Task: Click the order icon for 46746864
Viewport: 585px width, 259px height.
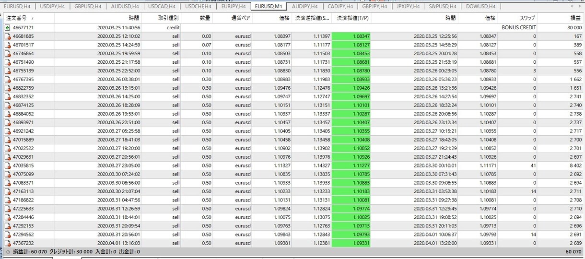Action: [7, 54]
